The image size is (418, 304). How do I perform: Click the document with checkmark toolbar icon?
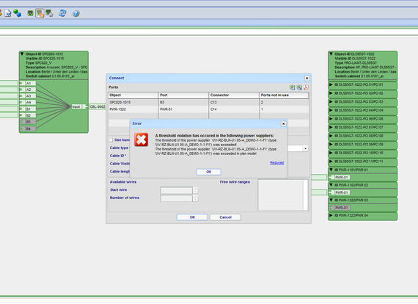[x=8, y=13]
